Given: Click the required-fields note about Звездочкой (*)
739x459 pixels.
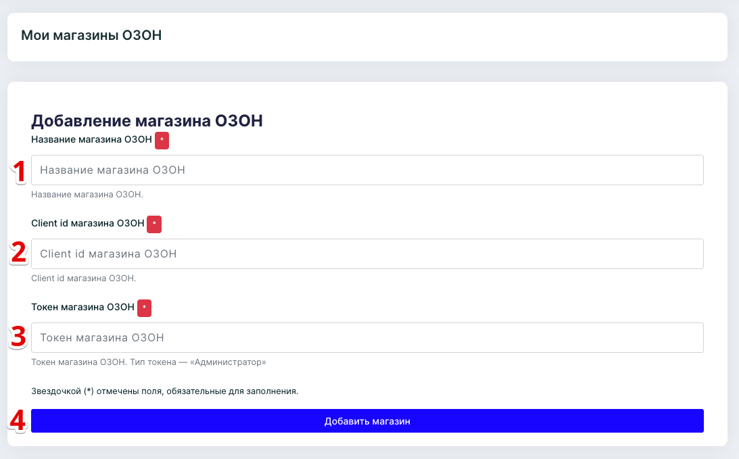Looking at the screenshot, I should 164,391.
